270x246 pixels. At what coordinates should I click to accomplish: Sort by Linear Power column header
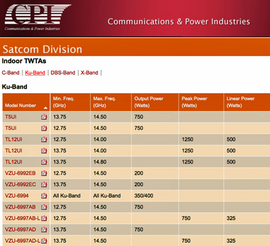(241, 102)
